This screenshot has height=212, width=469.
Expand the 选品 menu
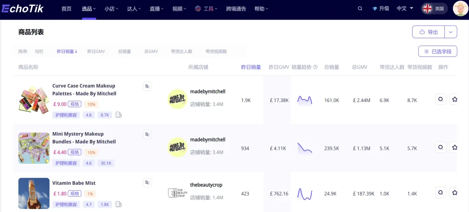[89, 9]
